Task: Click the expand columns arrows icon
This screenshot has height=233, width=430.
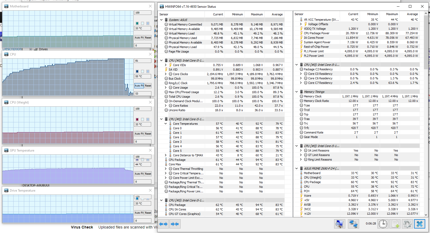Action: click(164, 224)
